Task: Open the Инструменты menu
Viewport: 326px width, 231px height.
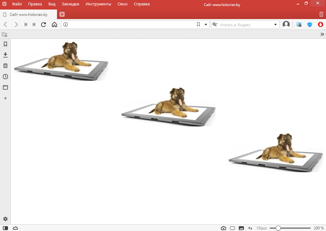Action: [x=98, y=4]
